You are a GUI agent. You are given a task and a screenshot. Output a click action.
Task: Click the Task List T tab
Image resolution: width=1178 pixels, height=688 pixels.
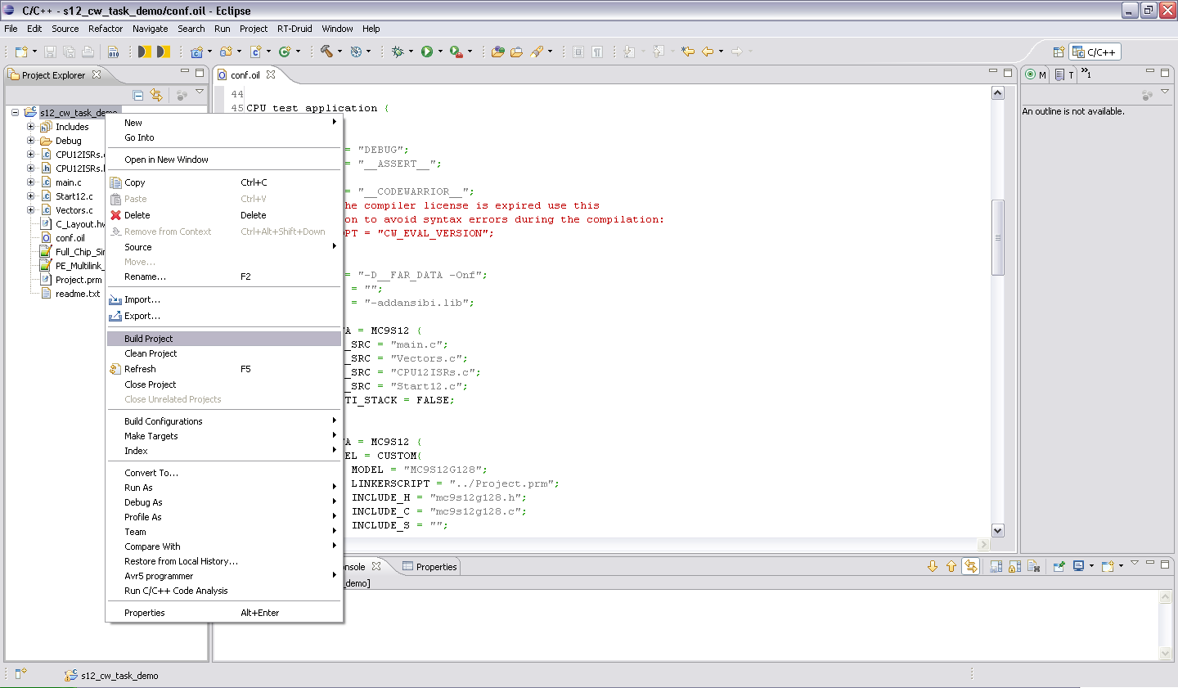[1064, 74]
